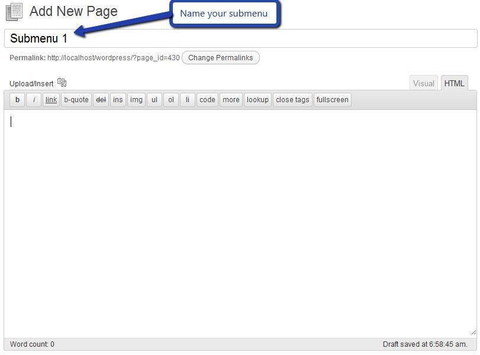Click the Add New Page icon
Screen dimensions: 480x355
(14, 11)
